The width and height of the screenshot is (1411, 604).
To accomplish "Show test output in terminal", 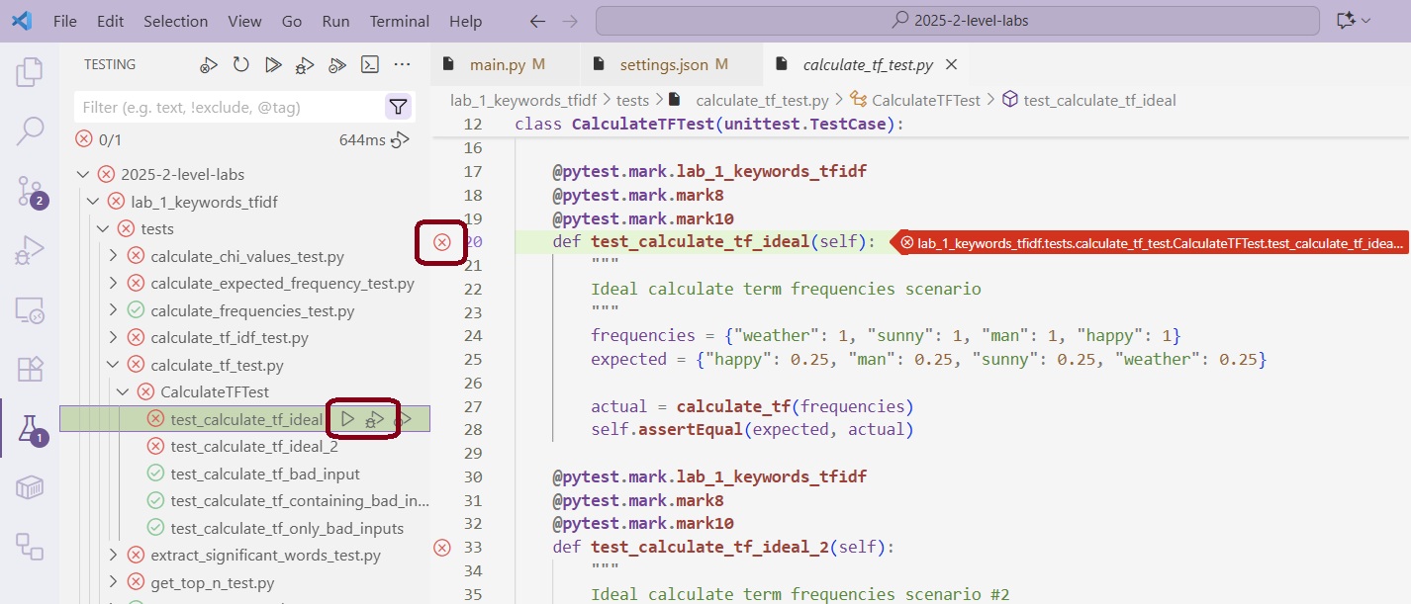I will (x=368, y=63).
